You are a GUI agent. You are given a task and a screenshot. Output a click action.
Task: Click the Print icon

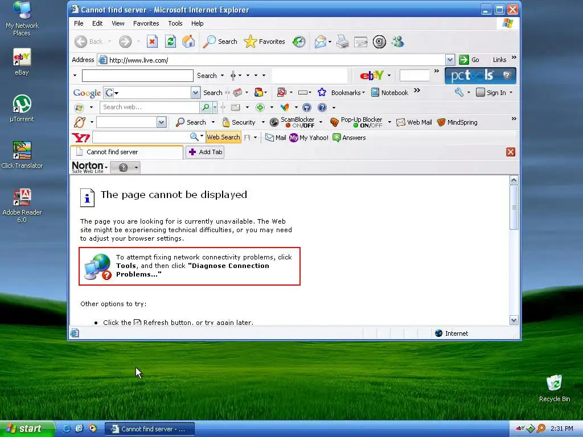point(342,42)
